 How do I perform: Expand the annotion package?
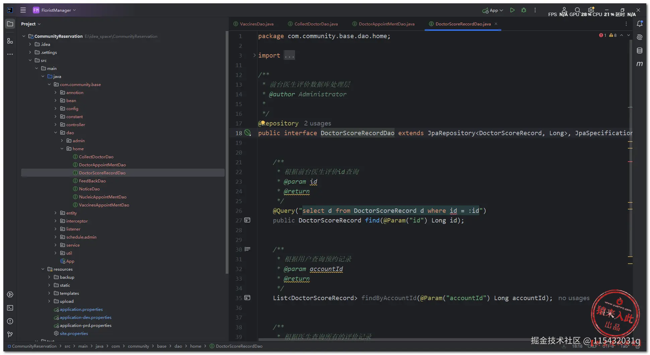[x=56, y=92]
